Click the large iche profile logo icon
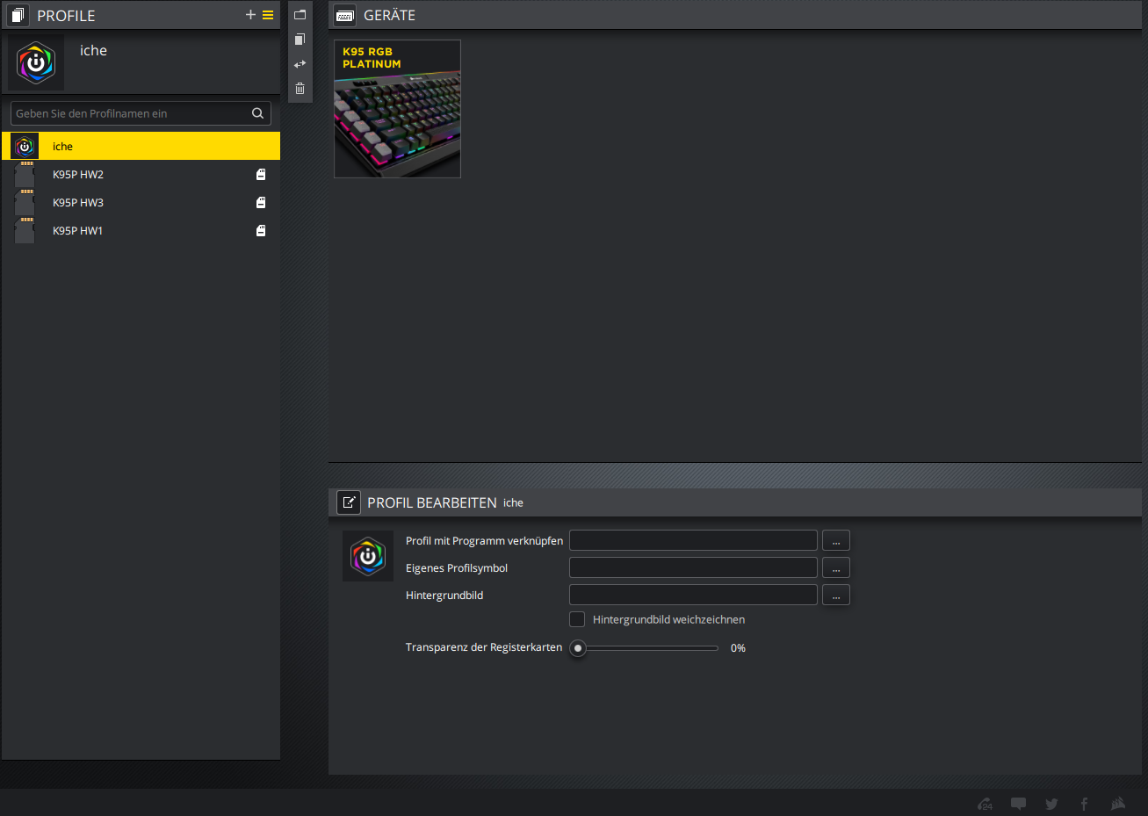The height and width of the screenshot is (816, 1148). pos(36,62)
